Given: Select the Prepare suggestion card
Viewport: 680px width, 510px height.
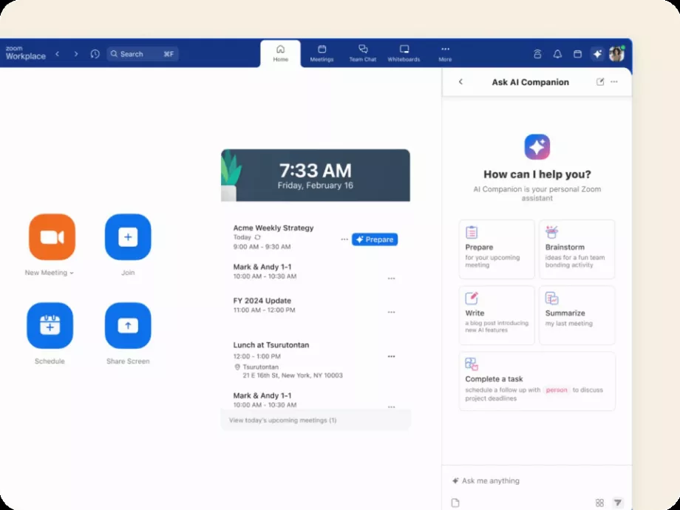Looking at the screenshot, I should pos(497,249).
